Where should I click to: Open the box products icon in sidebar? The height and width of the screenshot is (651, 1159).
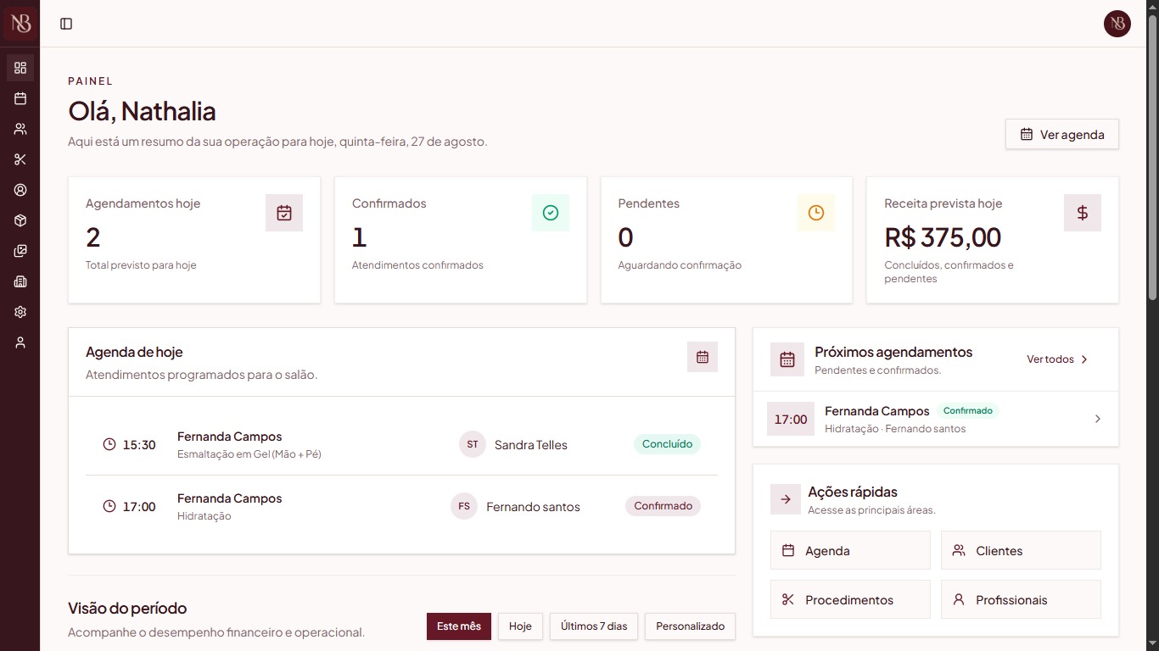pos(20,220)
